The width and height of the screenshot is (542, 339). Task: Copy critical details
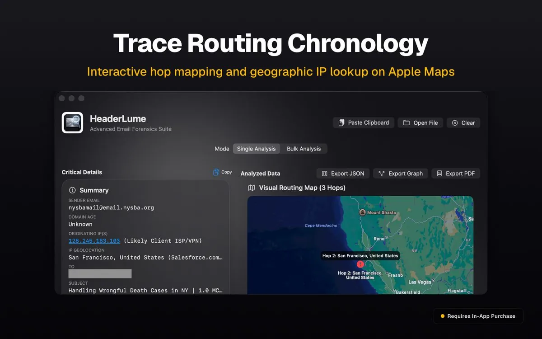(223, 172)
